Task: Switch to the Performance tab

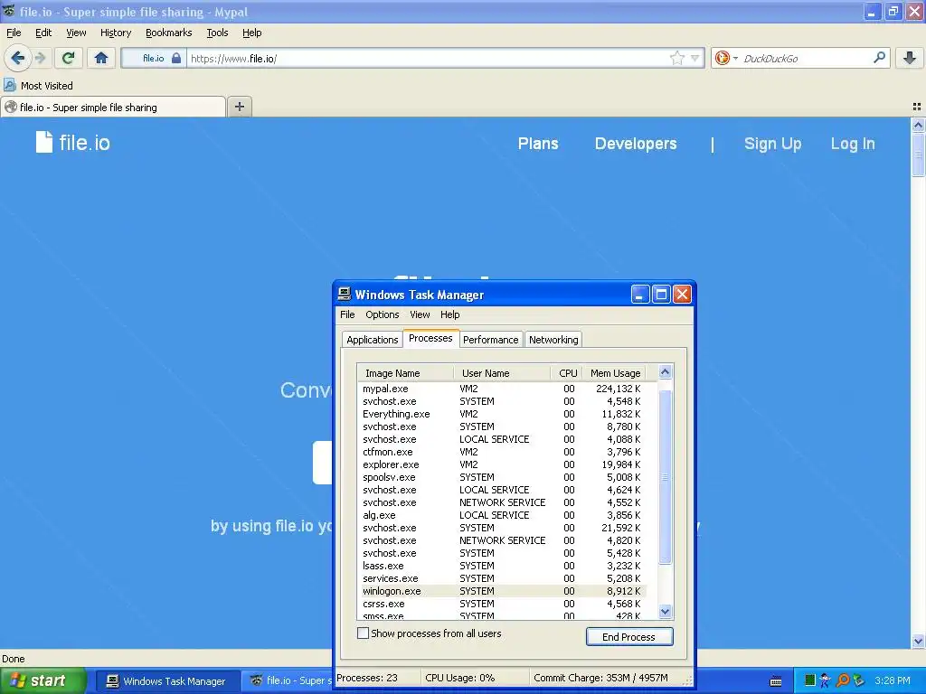Action: click(x=490, y=340)
